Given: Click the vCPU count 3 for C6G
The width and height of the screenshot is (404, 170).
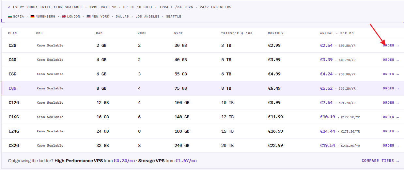Looking at the screenshot, I should (x=139, y=74).
